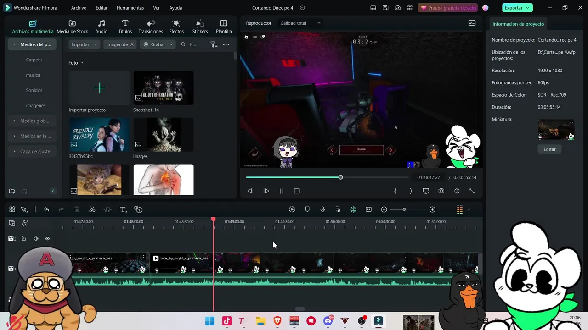This screenshot has width=588, height=330.
Task: Open the Stickers tab
Action: (200, 27)
